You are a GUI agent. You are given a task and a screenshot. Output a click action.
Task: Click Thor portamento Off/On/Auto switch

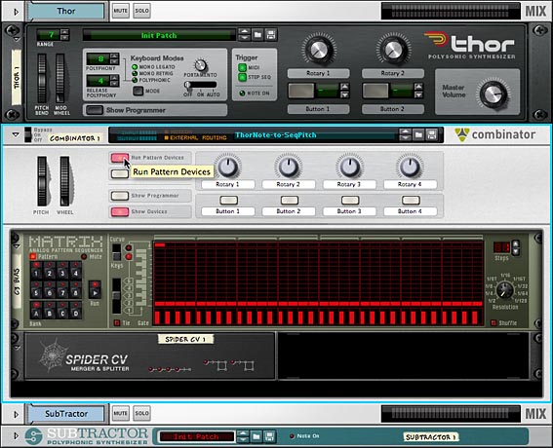point(200,85)
